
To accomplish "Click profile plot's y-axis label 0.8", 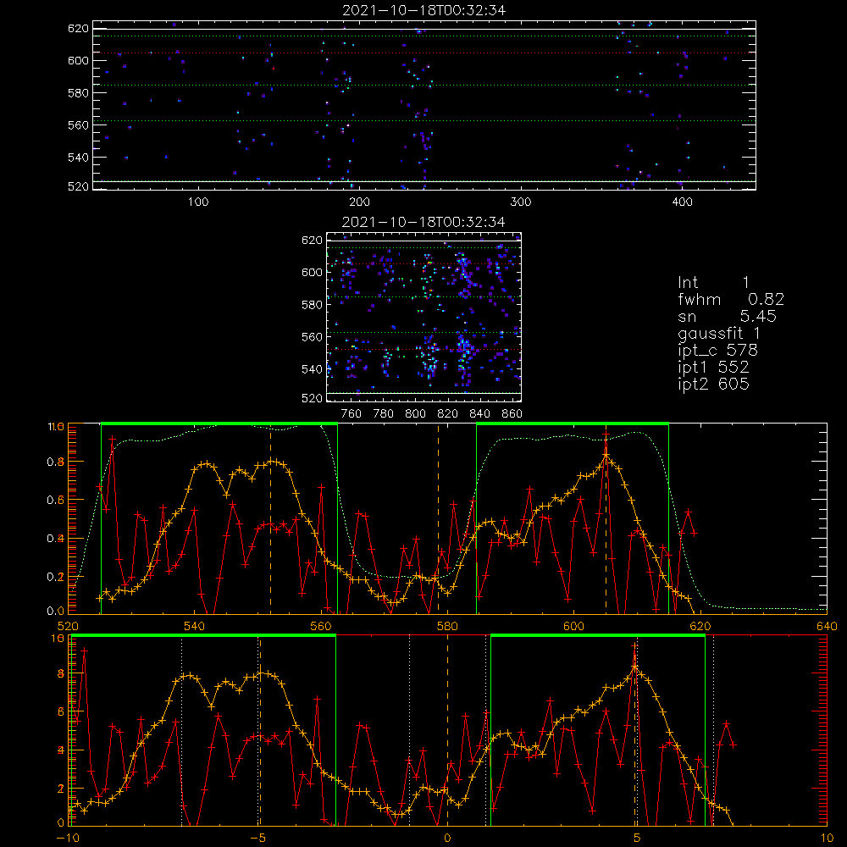I will point(55,462).
